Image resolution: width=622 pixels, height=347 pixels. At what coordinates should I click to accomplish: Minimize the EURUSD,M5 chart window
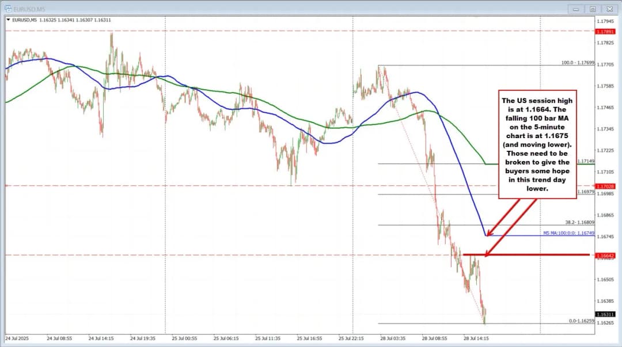[x=575, y=9]
